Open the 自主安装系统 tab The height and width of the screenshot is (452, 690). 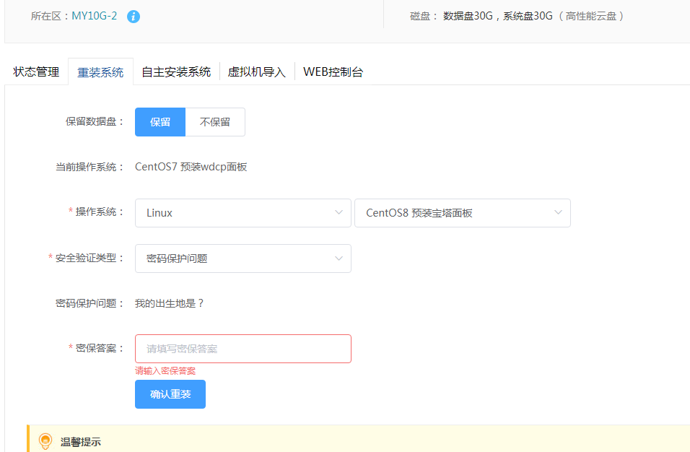176,71
